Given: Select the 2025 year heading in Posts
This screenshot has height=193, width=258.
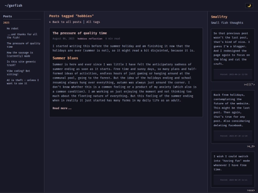Looking at the screenshot, I should coord(6,23).
